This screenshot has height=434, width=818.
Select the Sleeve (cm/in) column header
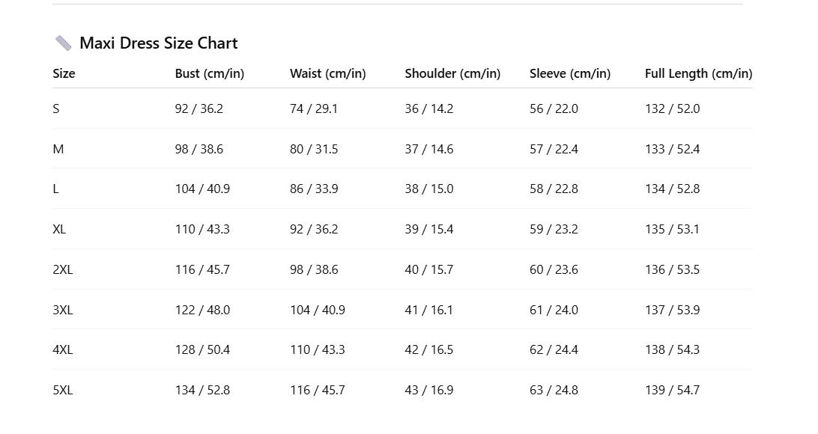pos(569,73)
